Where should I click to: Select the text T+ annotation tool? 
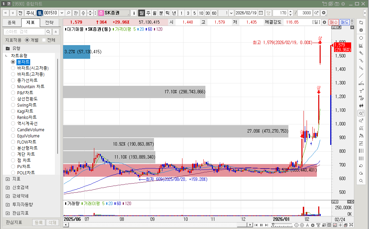click(361, 91)
